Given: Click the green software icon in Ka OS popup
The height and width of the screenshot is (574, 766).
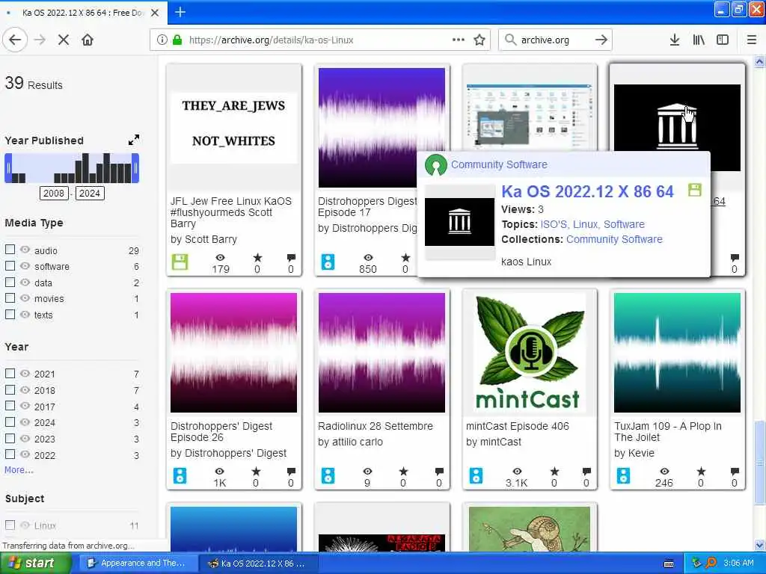Looking at the screenshot, I should pyautogui.click(x=695, y=190).
